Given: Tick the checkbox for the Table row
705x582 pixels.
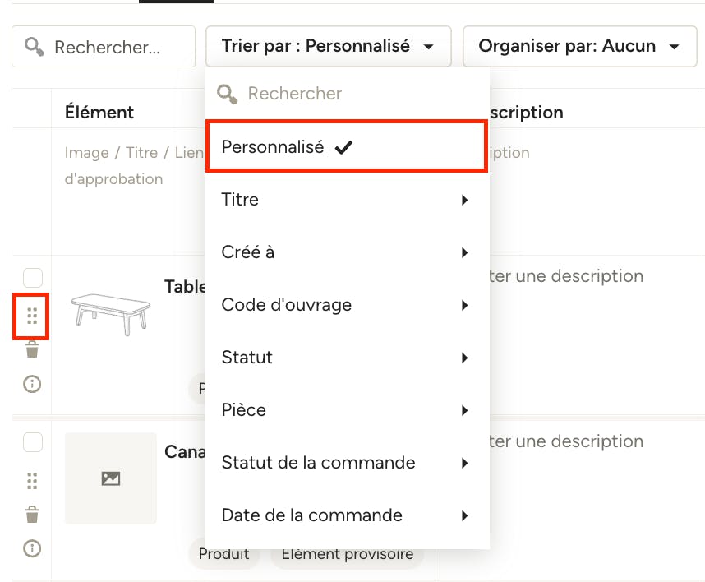Looking at the screenshot, I should click(33, 278).
